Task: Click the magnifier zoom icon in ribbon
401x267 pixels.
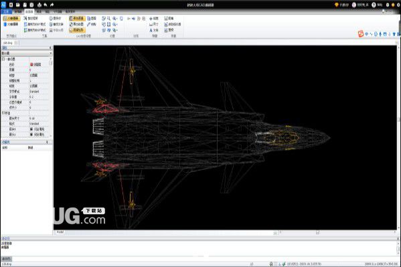Action: [108, 19]
